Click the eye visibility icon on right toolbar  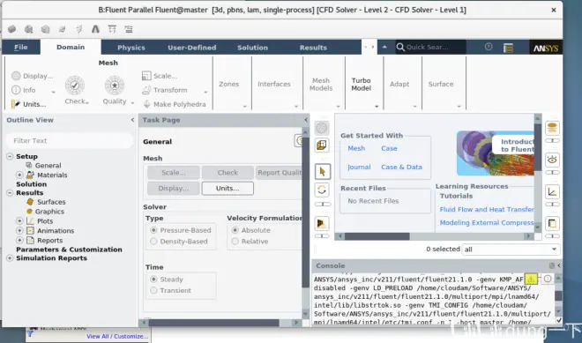click(x=552, y=160)
